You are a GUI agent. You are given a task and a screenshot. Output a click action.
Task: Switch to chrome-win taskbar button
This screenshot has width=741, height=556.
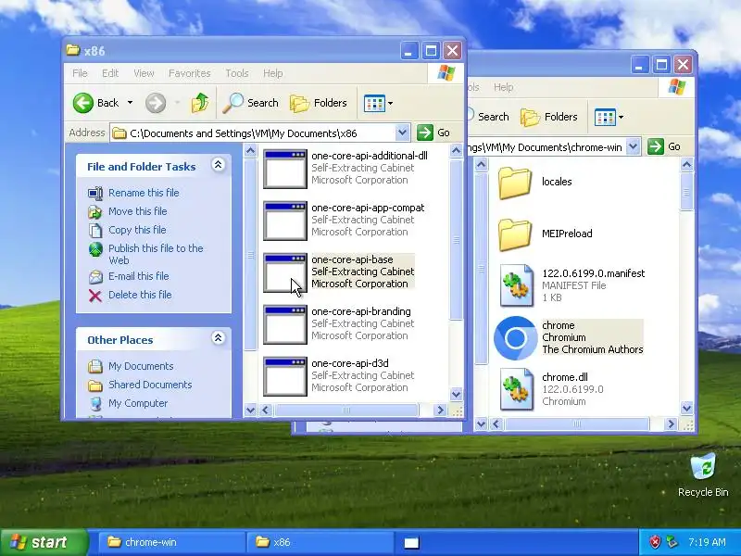point(171,542)
